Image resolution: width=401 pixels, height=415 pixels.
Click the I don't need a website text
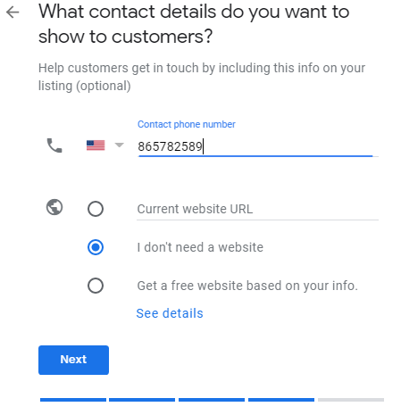tap(200, 247)
